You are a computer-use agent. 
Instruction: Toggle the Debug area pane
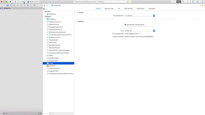point(198,2)
